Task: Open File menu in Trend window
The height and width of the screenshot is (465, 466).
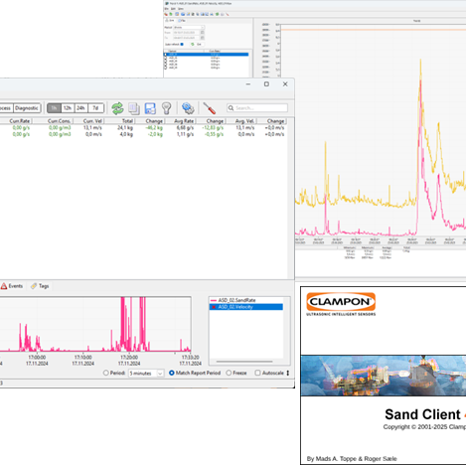Action: coord(167,9)
